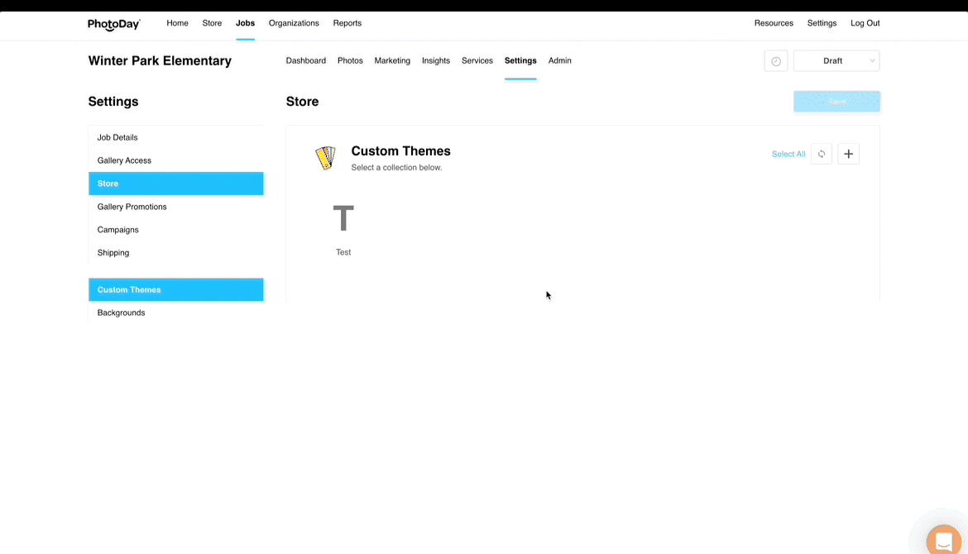This screenshot has width=968, height=554.
Task: Go to Home in top navigation
Action: coord(177,23)
